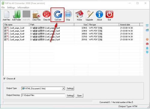This screenshot has height=109, width=150.
Task: Click the application logo in the title bar
Action: point(3,3)
